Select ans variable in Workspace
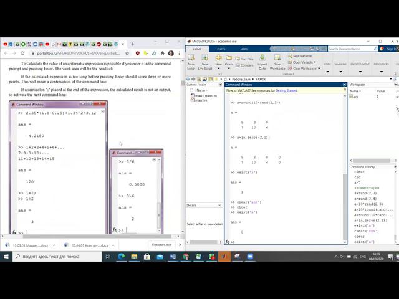The height and width of the screenshot is (299, 399). click(x=355, y=97)
